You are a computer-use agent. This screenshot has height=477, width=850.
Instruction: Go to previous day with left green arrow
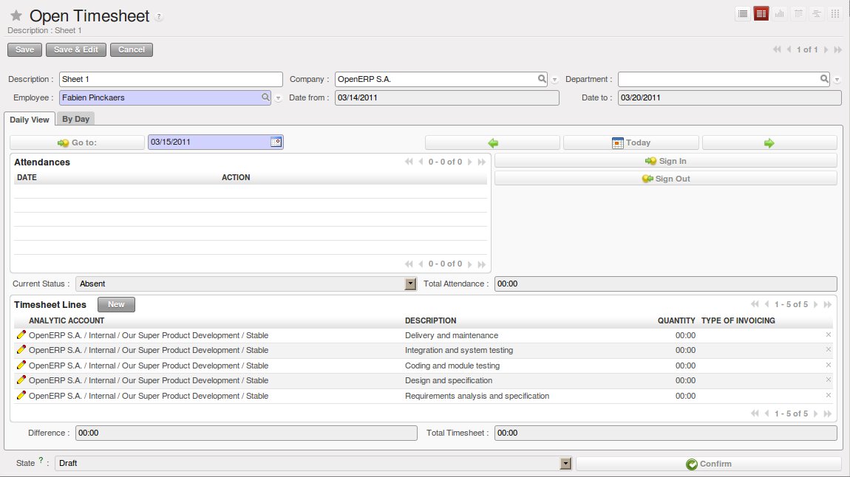click(493, 143)
